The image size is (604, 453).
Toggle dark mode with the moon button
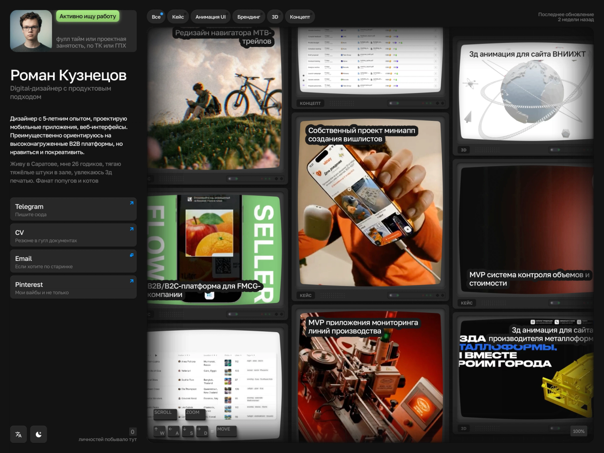pyautogui.click(x=39, y=435)
